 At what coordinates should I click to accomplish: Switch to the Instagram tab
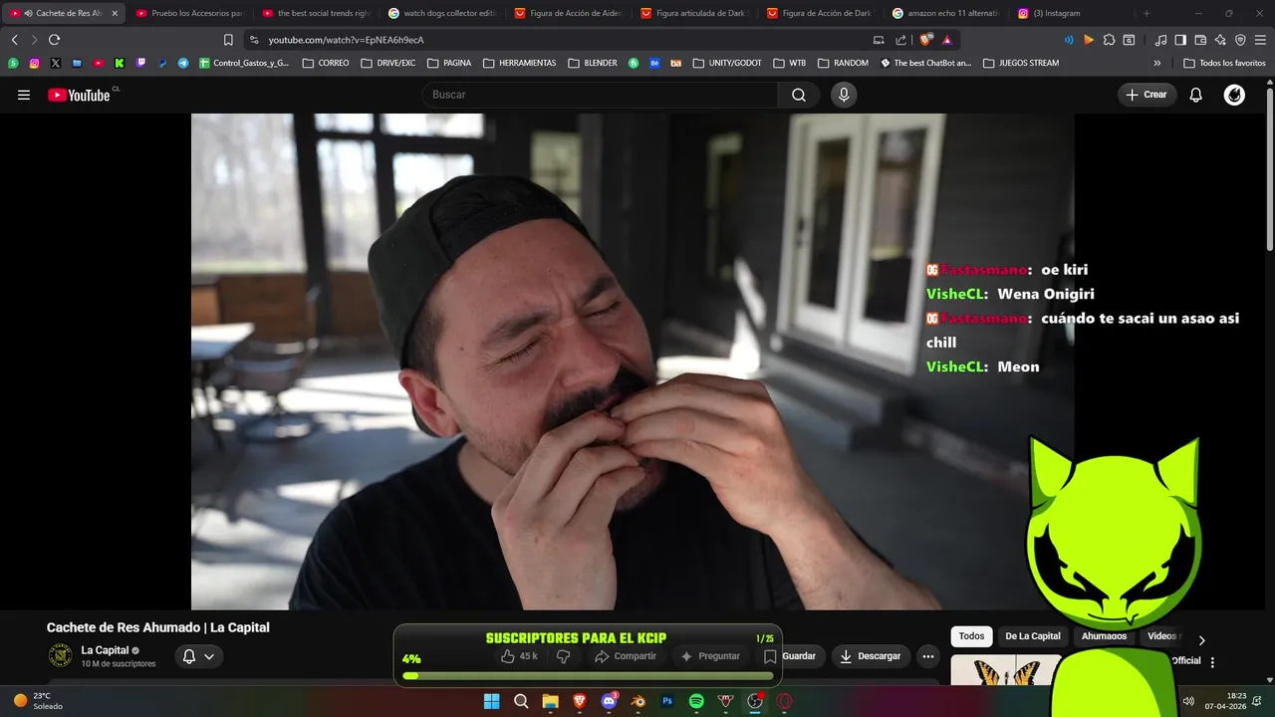1072,13
